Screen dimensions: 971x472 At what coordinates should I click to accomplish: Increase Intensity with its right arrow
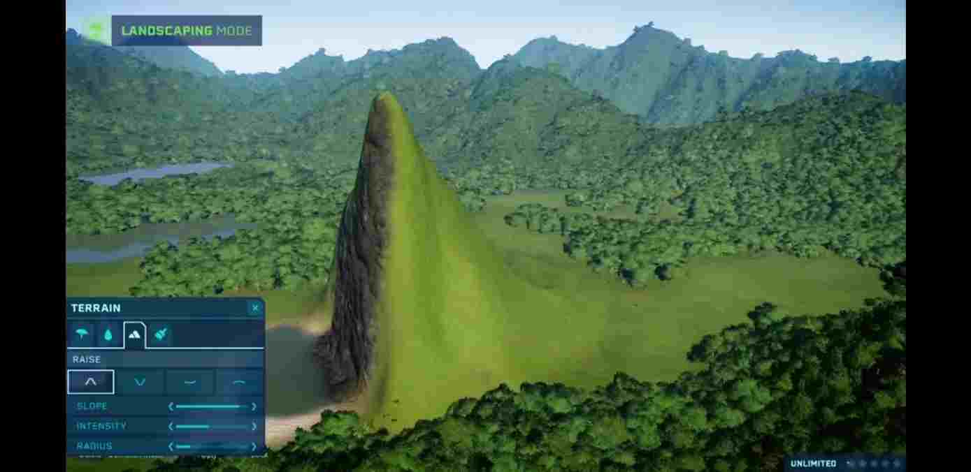click(254, 426)
